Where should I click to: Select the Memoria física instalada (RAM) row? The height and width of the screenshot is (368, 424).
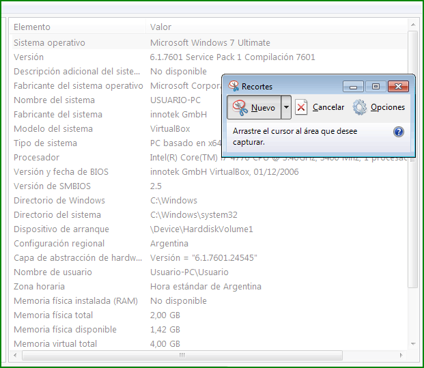pyautogui.click(x=208, y=300)
